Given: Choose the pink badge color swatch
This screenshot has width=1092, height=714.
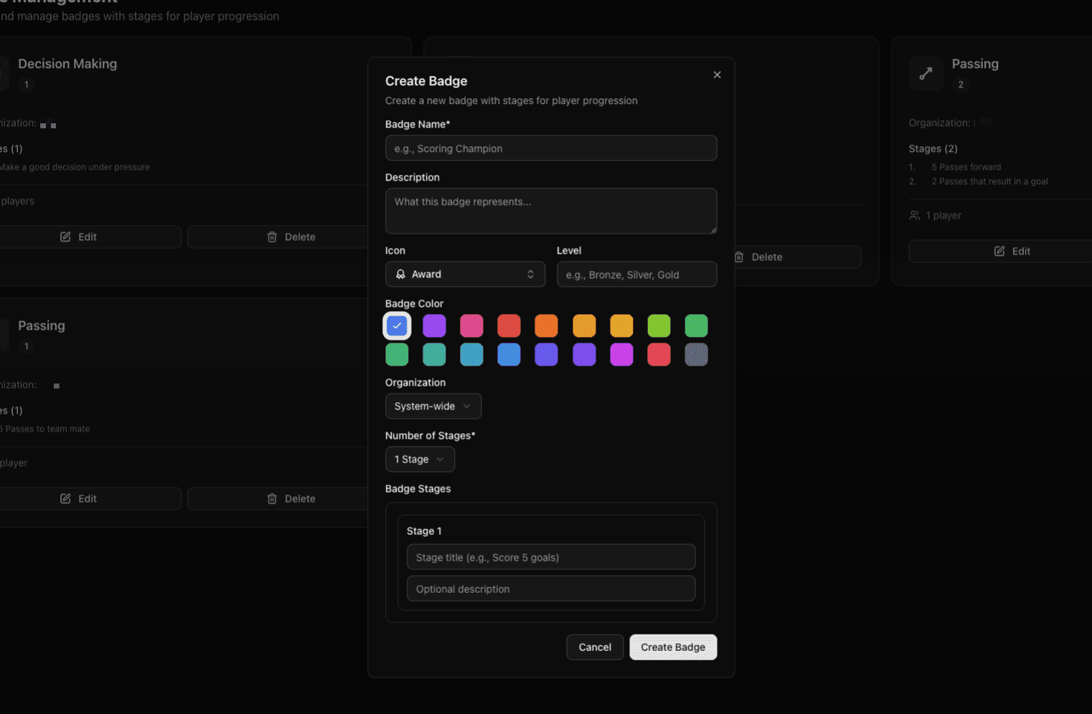Looking at the screenshot, I should pyautogui.click(x=471, y=326).
